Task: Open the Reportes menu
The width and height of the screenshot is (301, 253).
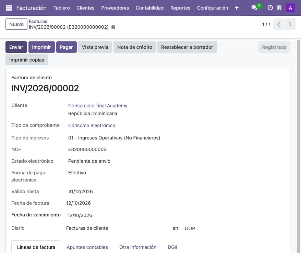Action: point(180,8)
